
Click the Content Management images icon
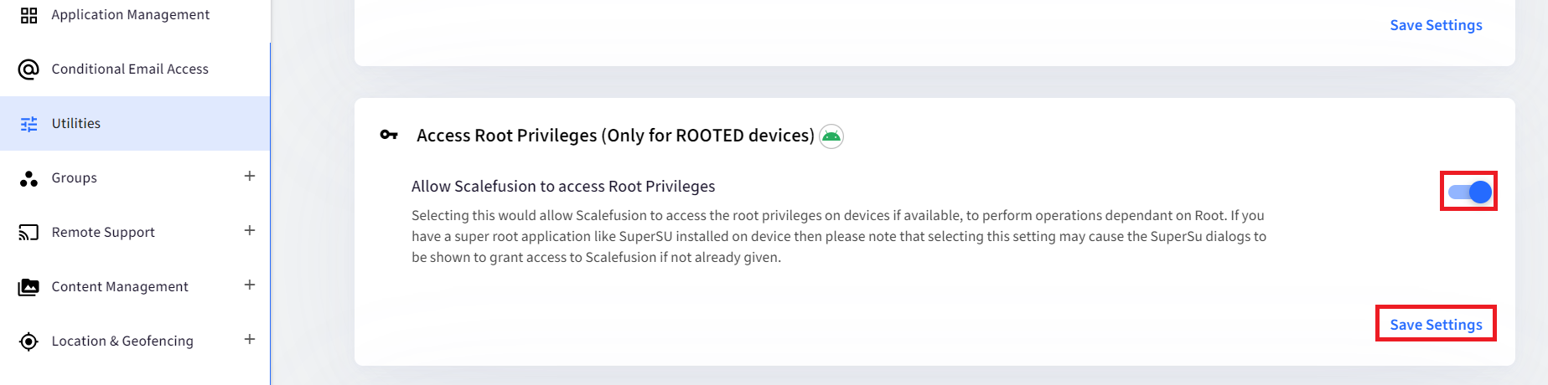(28, 287)
